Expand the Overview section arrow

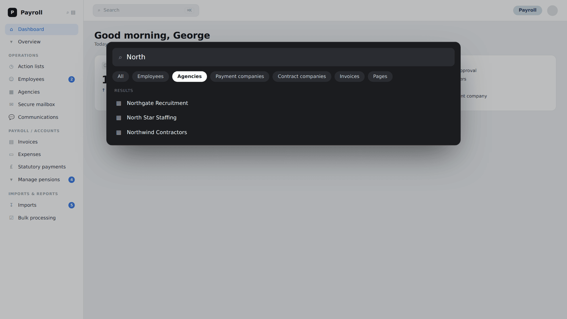(x=11, y=42)
